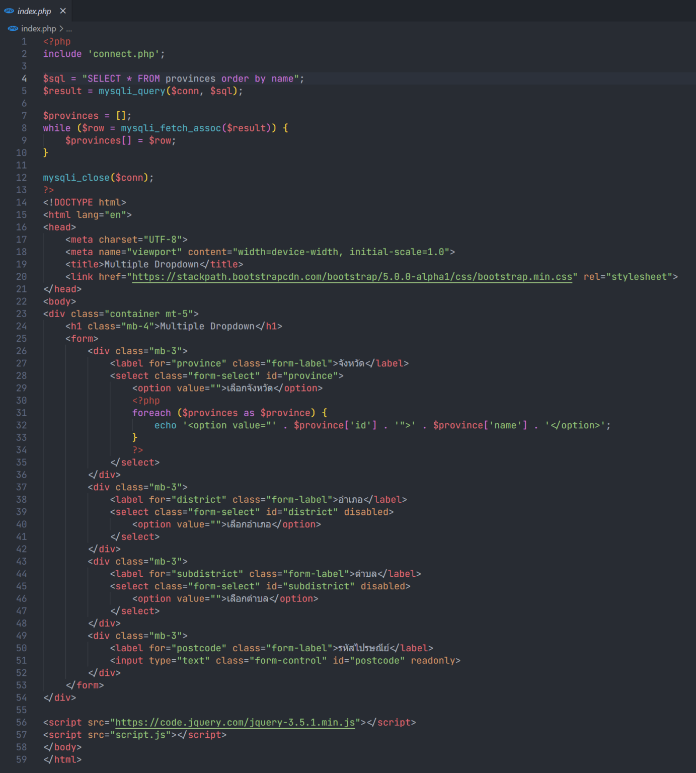696x773 pixels.
Task: Click the include keyword on line 2
Action: 61,54
